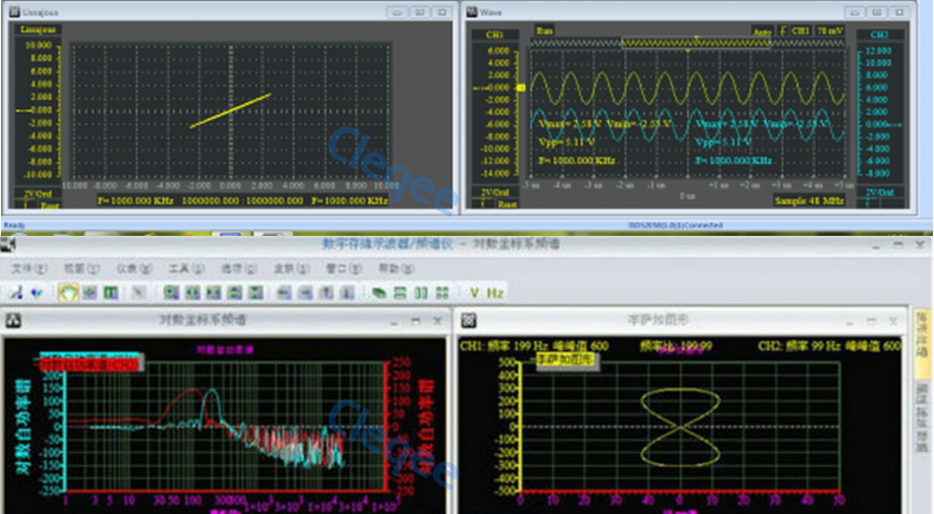Toggle the Run status in the Wave window
The image size is (934, 514).
tap(545, 30)
